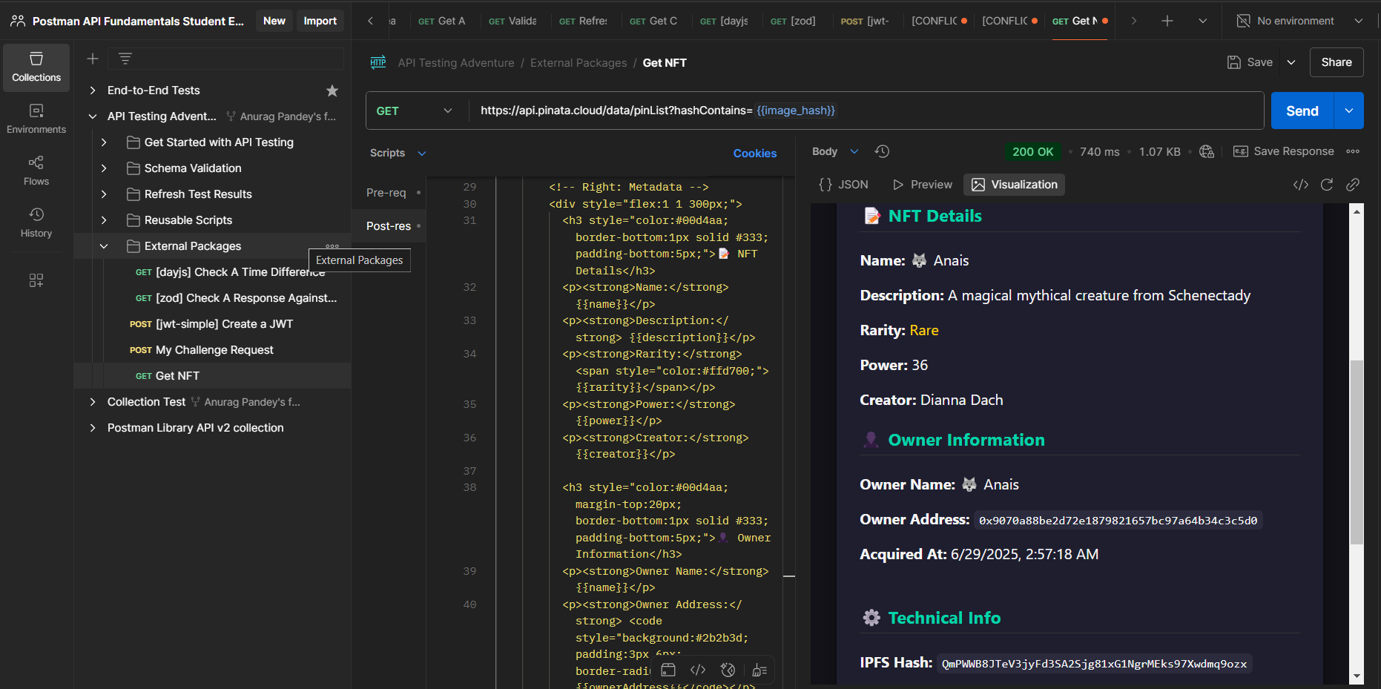Copy the response link icon
The image size is (1381, 689).
(1353, 185)
